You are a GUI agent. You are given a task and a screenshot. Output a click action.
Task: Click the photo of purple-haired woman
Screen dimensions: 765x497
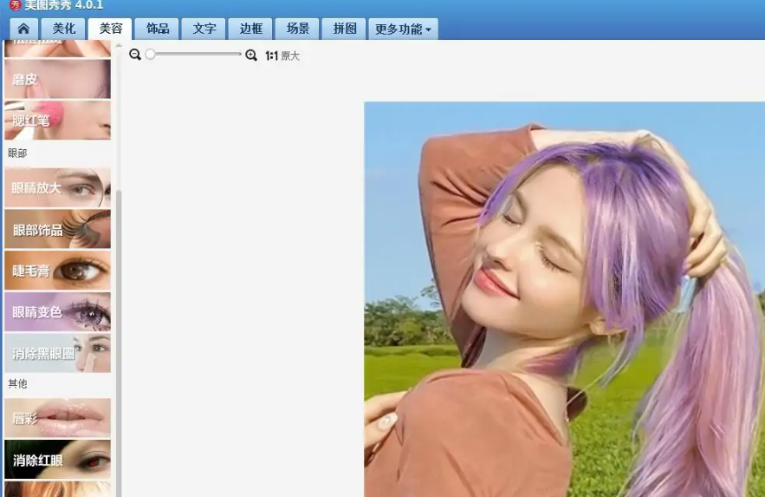click(x=565, y=299)
